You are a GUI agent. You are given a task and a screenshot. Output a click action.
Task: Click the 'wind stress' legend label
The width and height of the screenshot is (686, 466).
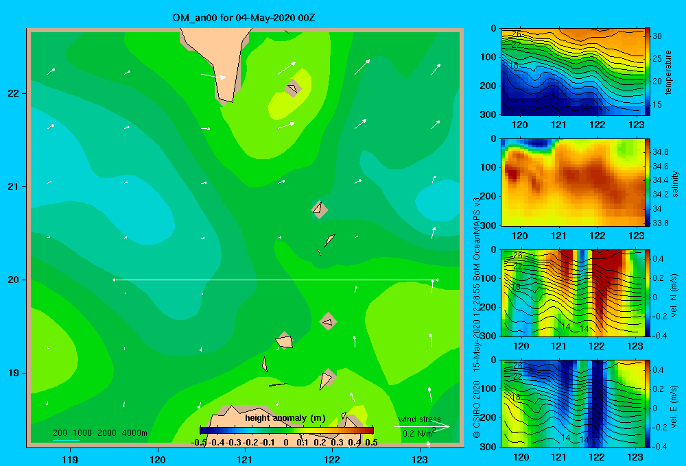(419, 419)
